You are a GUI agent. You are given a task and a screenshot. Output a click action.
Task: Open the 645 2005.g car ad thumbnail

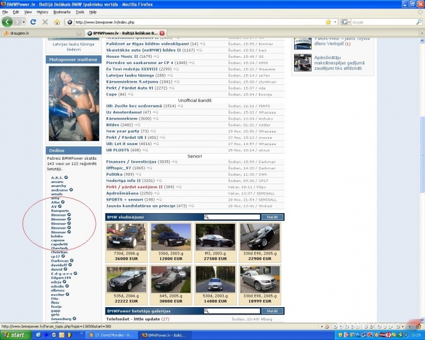pyautogui.click(x=171, y=279)
